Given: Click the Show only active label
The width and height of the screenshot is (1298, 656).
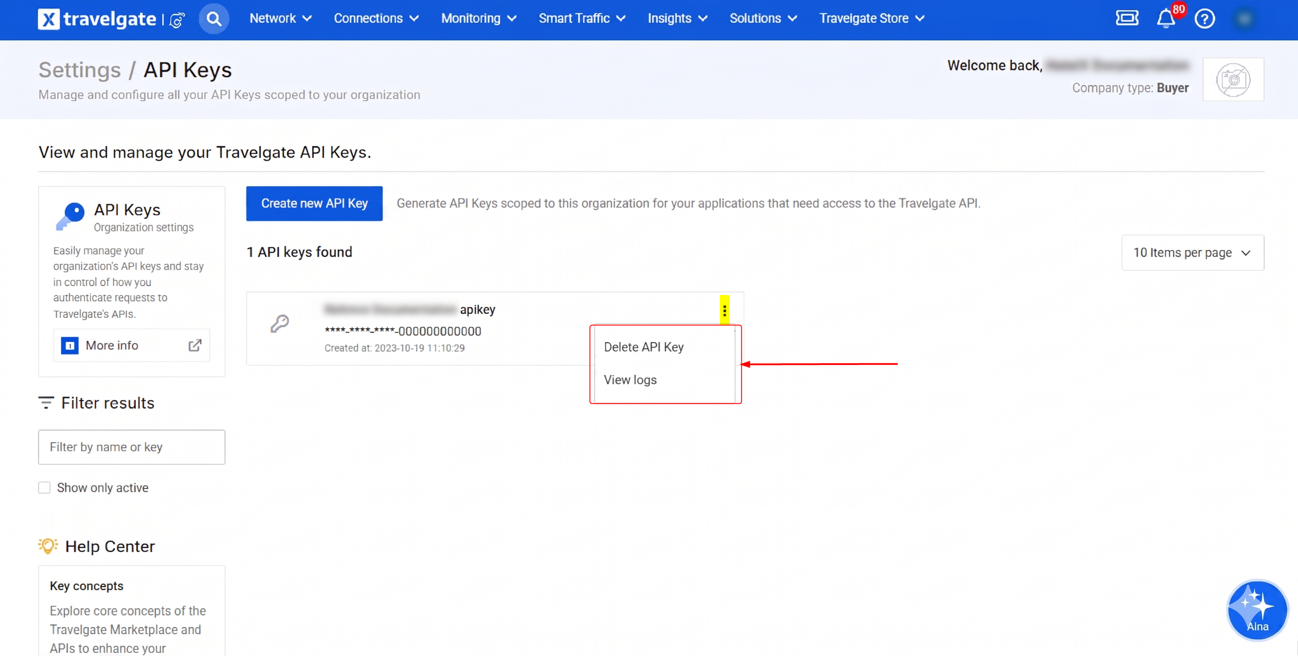Looking at the screenshot, I should coord(103,488).
